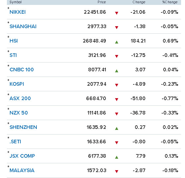Viewport: 185px width, 178px height.
Task: Click the green up arrow for CNBC 100
Action: click(117, 71)
